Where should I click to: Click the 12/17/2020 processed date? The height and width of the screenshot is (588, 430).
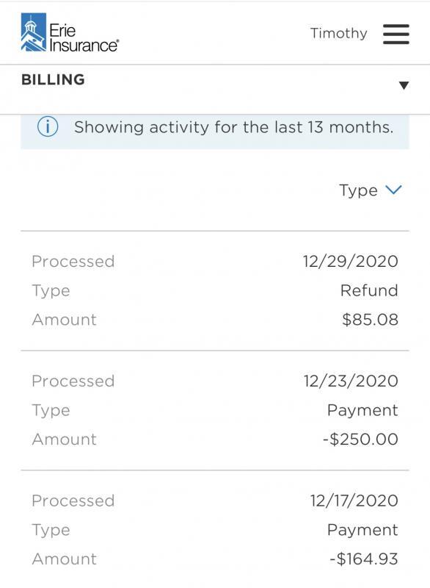pyautogui.click(x=354, y=501)
